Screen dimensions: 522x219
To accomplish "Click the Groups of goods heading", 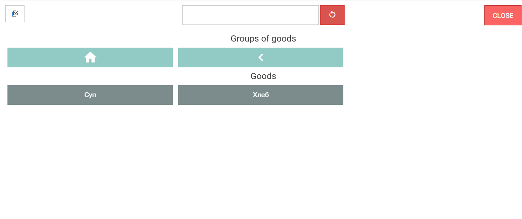I will [263, 38].
